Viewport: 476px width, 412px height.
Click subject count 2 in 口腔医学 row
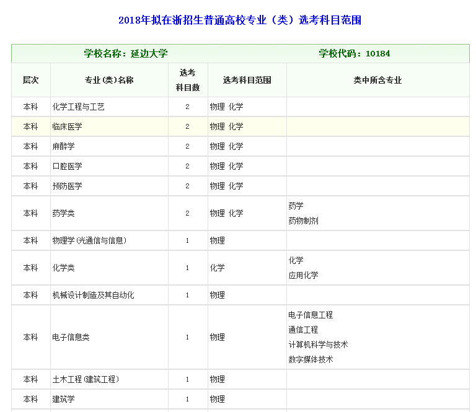pos(187,166)
